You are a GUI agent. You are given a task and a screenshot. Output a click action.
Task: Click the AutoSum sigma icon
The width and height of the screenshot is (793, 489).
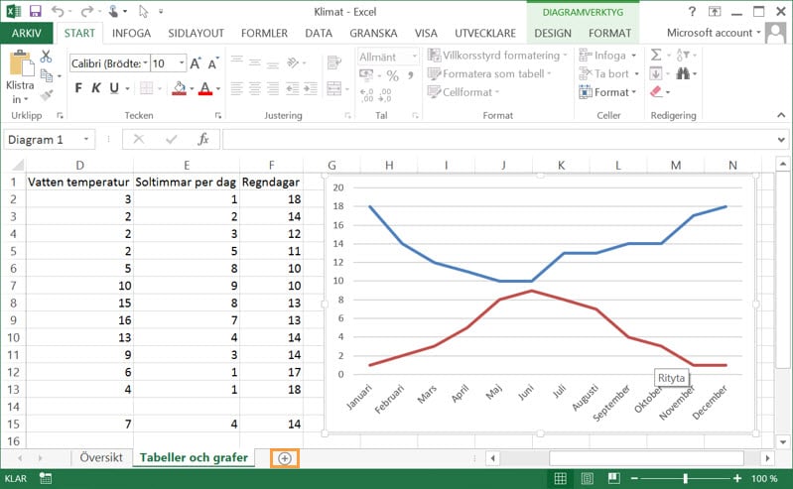pyautogui.click(x=656, y=55)
